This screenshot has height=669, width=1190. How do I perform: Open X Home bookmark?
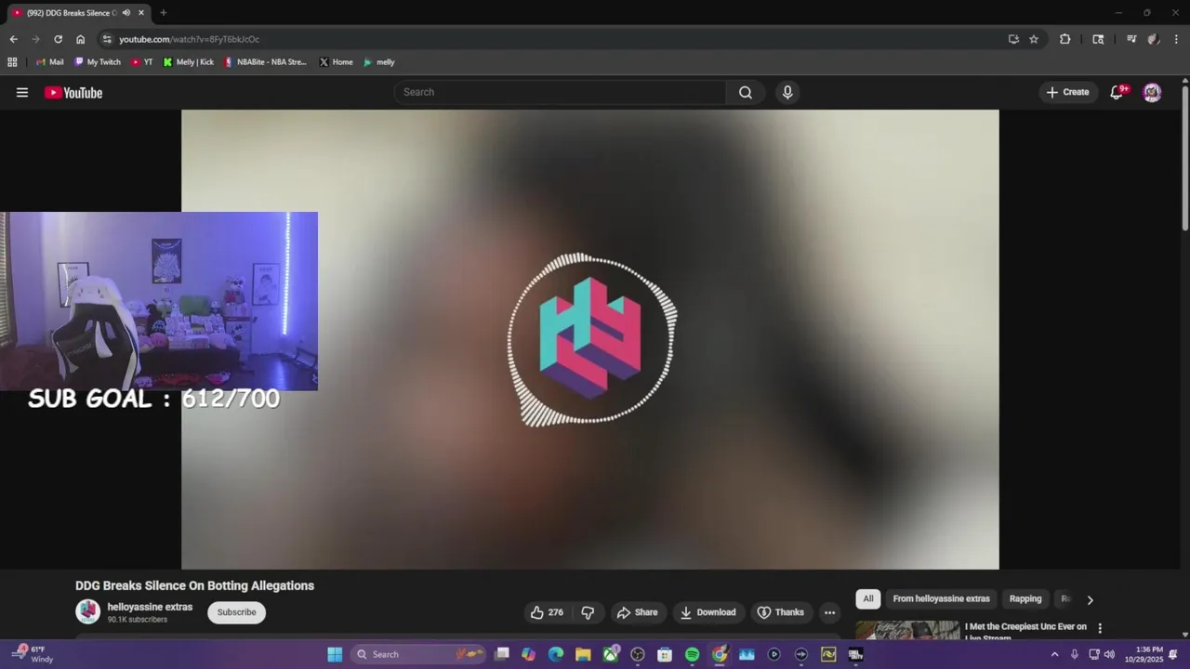tap(337, 62)
